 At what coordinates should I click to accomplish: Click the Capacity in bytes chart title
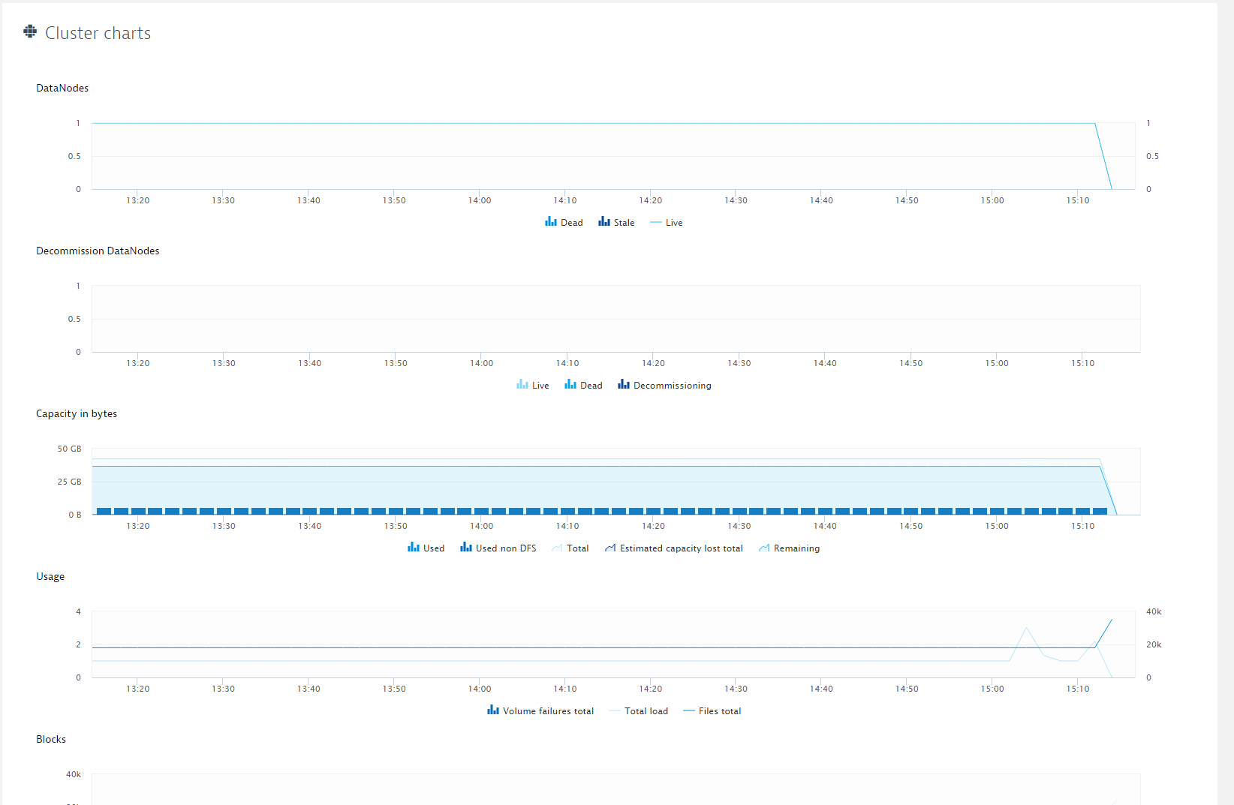[x=77, y=413]
